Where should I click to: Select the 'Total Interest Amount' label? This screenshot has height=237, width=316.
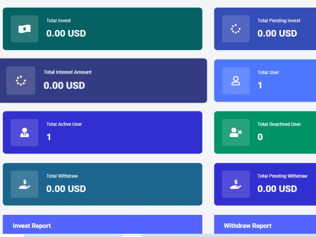tap(67, 72)
